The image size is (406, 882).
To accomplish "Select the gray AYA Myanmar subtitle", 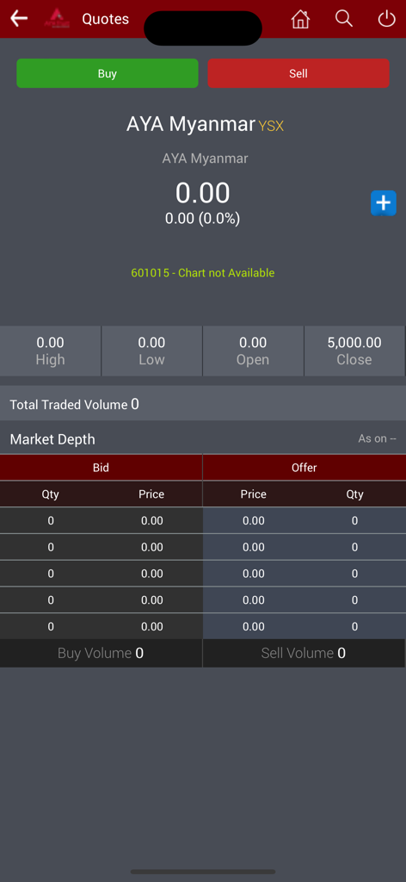I will click(x=205, y=158).
